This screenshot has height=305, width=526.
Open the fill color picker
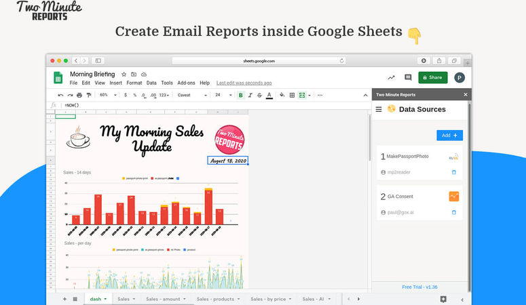click(282, 95)
